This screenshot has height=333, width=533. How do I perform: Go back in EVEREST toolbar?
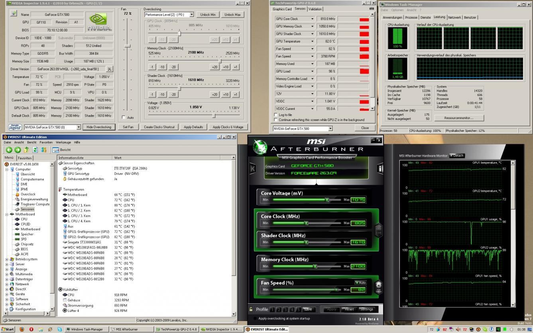coord(9,150)
